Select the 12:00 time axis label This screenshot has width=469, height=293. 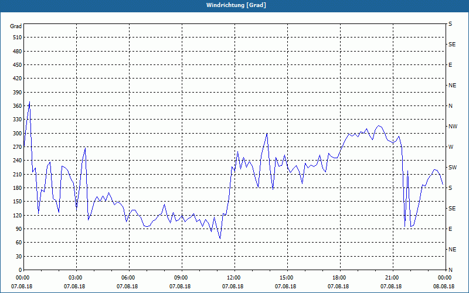(233, 278)
